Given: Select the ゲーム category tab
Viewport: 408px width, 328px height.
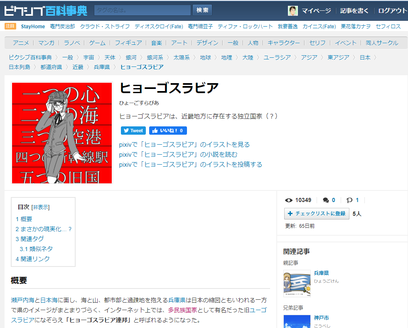Looking at the screenshot, I should tap(96, 42).
